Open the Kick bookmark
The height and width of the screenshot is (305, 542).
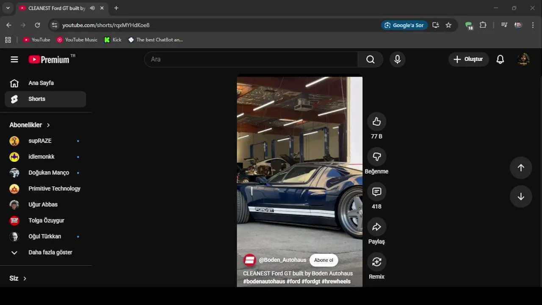(113, 40)
